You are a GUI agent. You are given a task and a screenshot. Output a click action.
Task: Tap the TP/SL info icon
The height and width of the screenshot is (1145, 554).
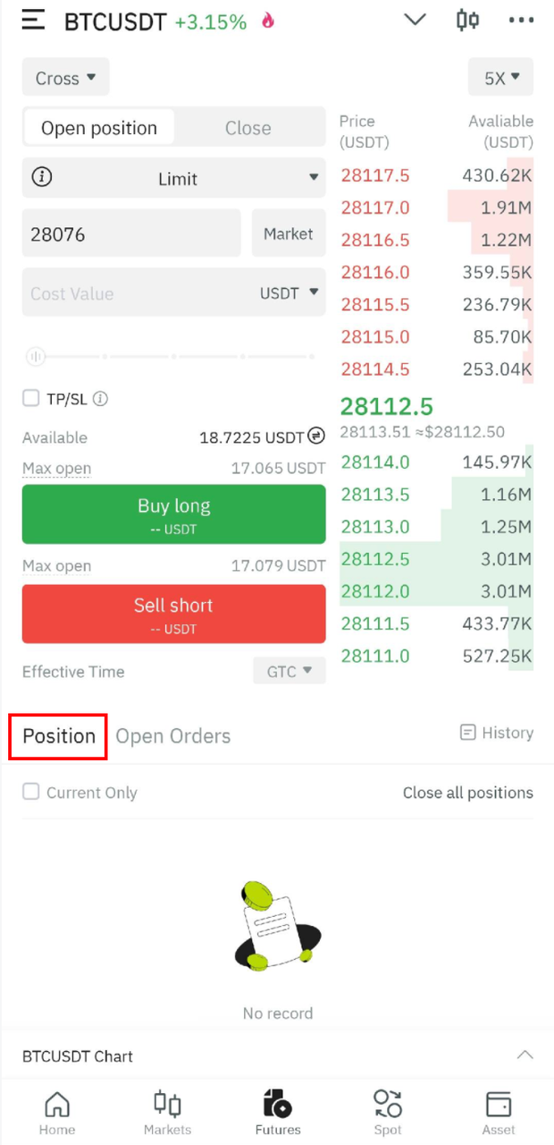pyautogui.click(x=100, y=399)
